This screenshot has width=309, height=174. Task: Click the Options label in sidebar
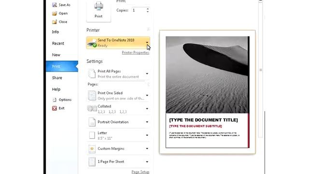[65, 100]
